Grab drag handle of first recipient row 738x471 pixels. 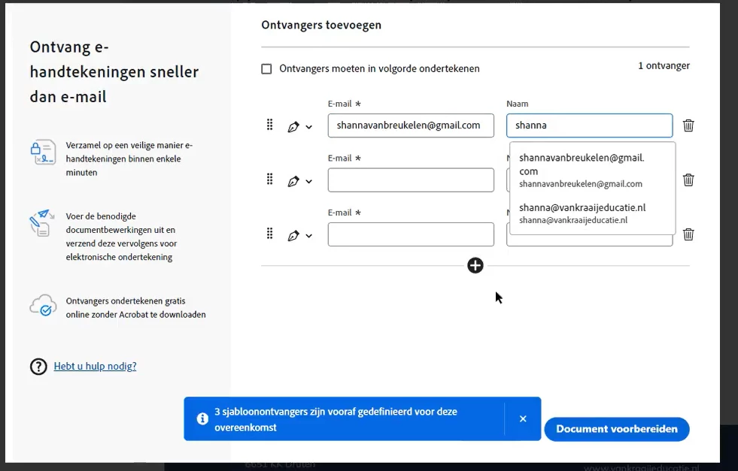click(x=269, y=125)
